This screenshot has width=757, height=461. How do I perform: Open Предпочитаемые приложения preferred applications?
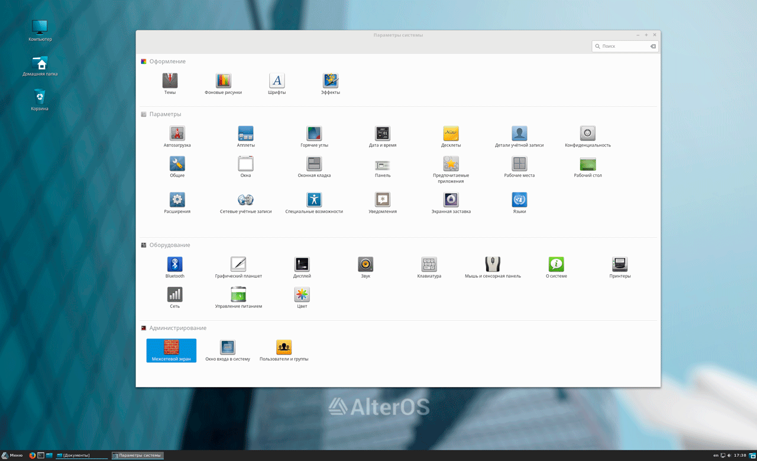pyautogui.click(x=451, y=170)
